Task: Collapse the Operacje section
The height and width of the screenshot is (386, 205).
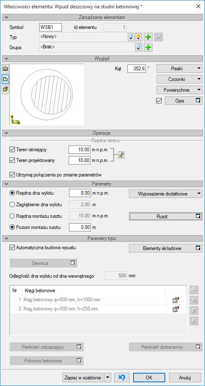Action: point(6,133)
